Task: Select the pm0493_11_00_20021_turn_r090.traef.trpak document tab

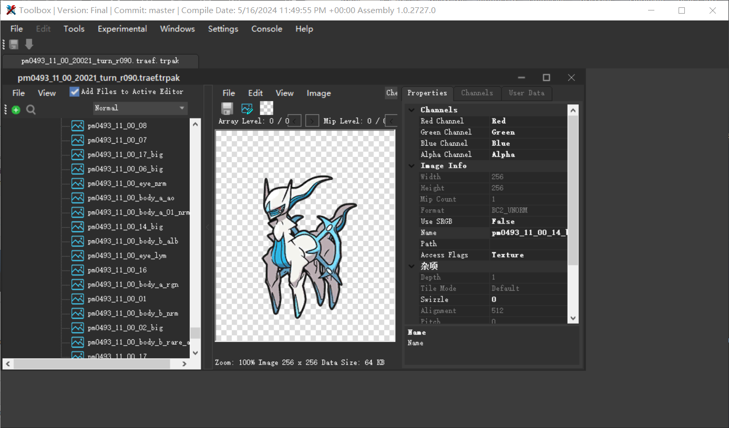Action: pos(100,61)
